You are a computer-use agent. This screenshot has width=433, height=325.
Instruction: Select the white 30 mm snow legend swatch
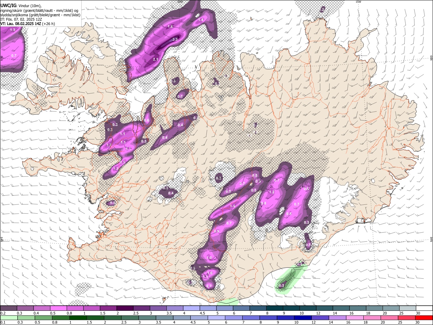pos(424,308)
